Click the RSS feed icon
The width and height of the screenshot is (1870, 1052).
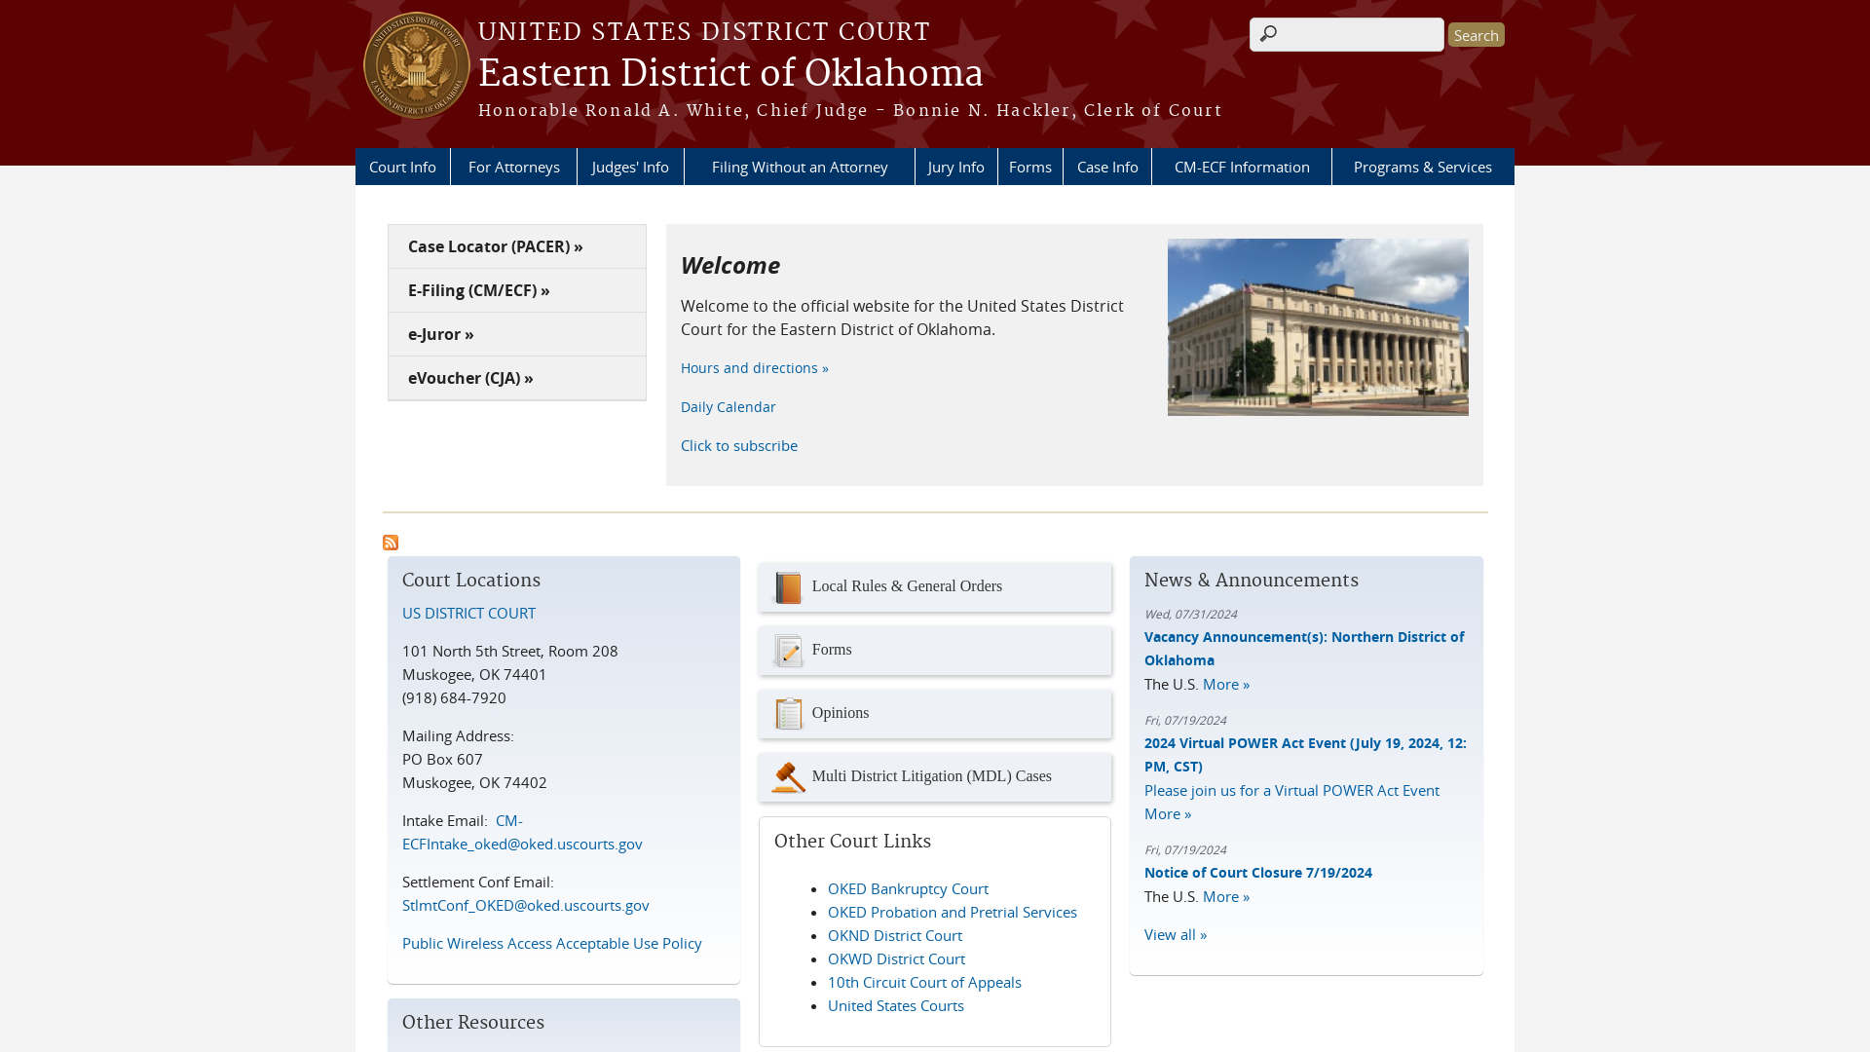(x=391, y=543)
